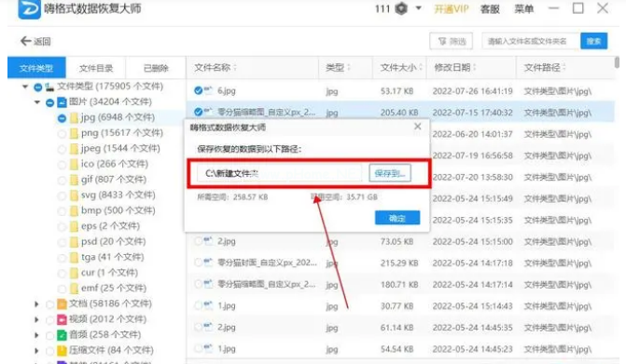
Task: Click the back arrow 返回
Action: pos(35,41)
